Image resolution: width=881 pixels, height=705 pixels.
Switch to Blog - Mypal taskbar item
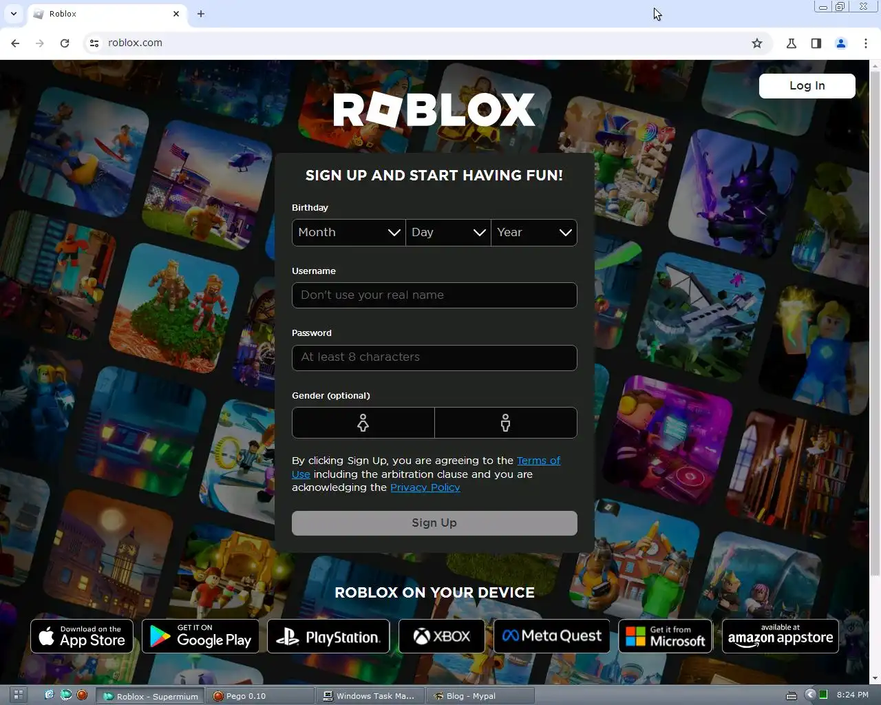tap(480, 696)
